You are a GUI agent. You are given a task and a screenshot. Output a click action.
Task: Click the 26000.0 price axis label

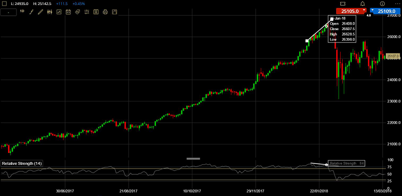click(x=394, y=37)
